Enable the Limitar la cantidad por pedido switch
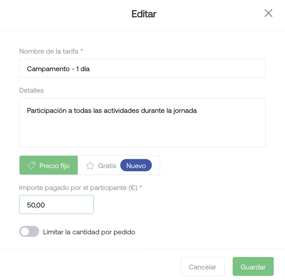 click(29, 231)
